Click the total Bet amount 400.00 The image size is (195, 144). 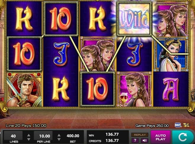[73, 136]
